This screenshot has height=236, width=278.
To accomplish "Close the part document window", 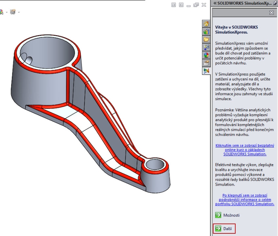I will 204,5.
